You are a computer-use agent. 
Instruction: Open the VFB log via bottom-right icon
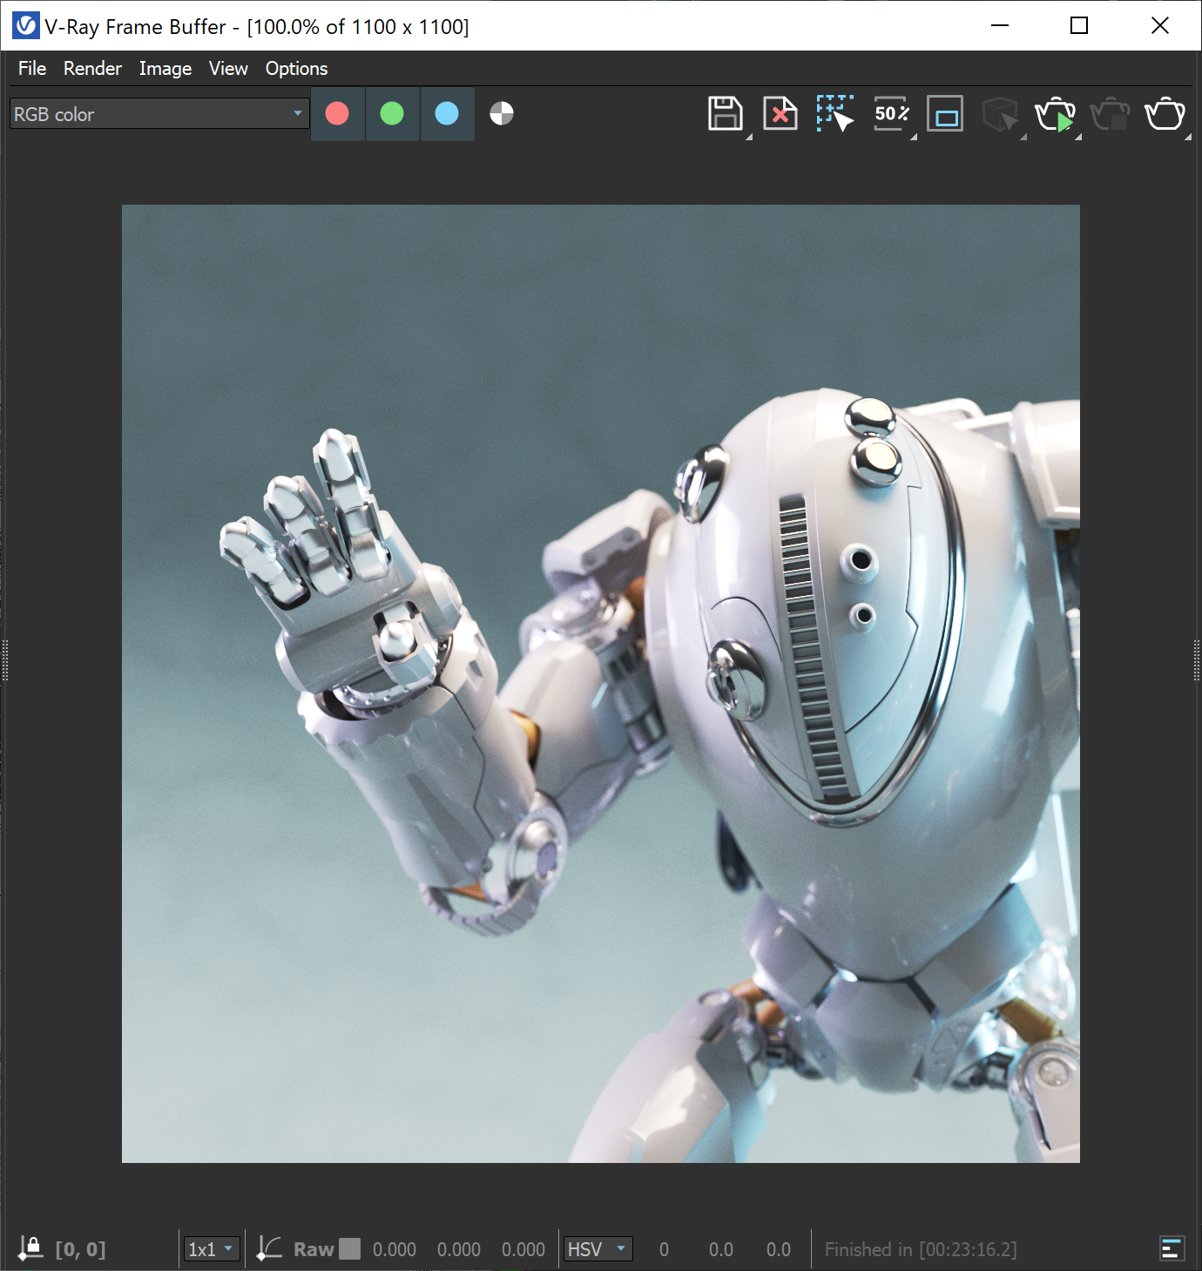coord(1173,1248)
